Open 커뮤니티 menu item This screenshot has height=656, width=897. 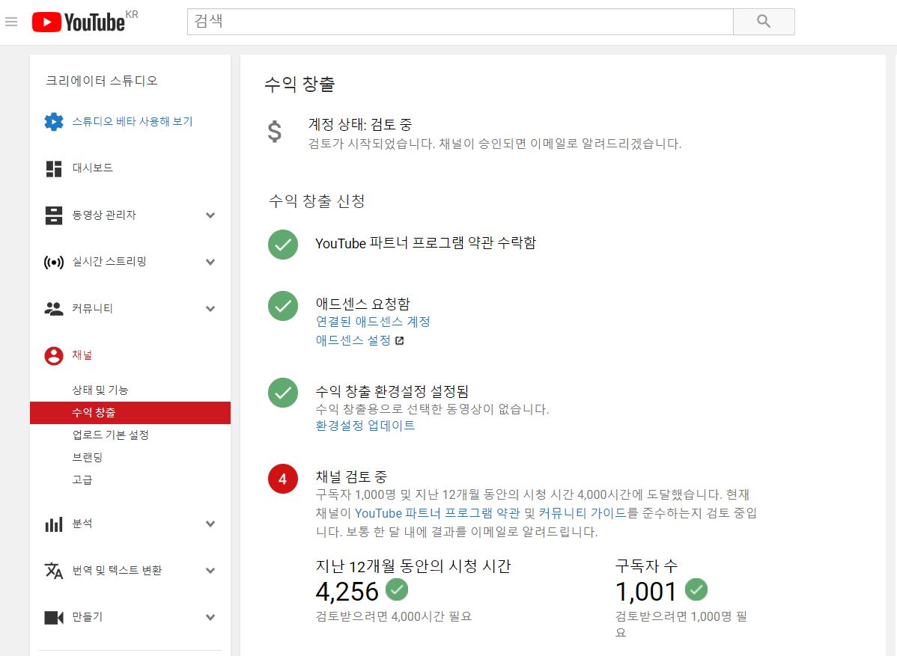pyautogui.click(x=93, y=309)
